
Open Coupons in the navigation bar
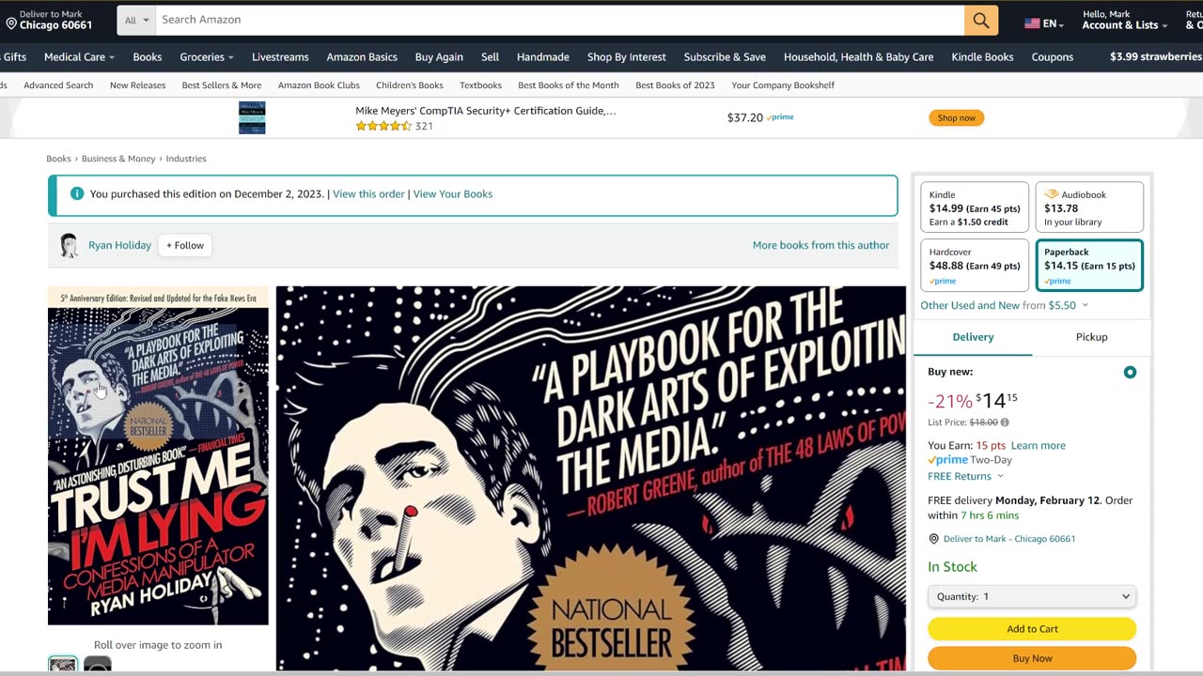tap(1052, 57)
